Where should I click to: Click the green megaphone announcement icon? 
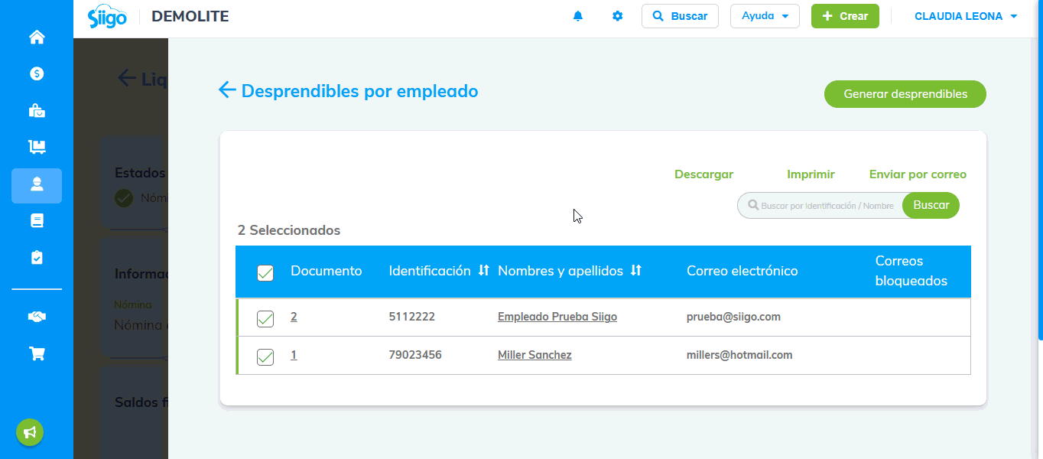click(x=30, y=432)
